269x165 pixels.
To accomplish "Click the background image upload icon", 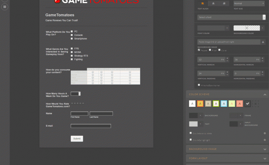I will pyautogui.click(x=263, y=42).
